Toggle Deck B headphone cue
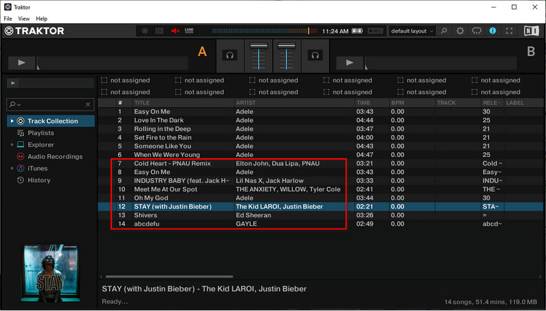Screen dimensions: 546x311 [x=315, y=55]
